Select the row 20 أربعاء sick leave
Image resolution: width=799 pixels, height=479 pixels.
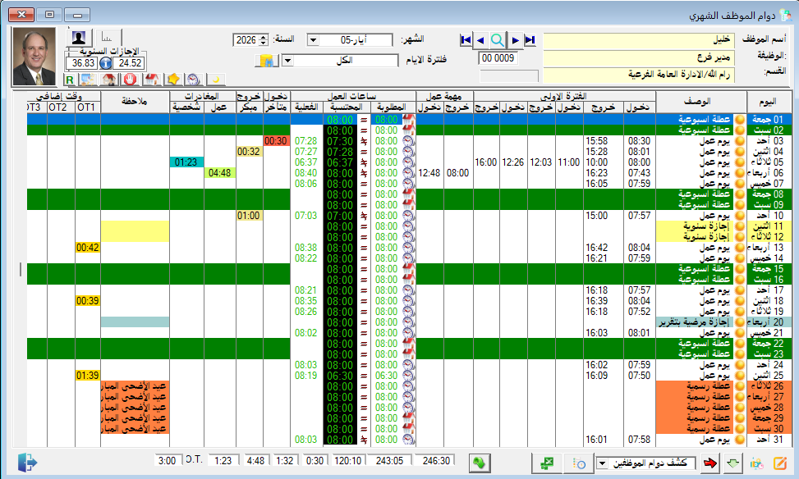(409, 322)
